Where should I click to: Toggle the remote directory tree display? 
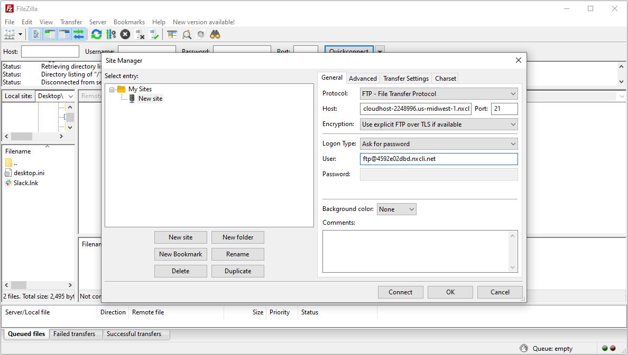pyautogui.click(x=64, y=34)
